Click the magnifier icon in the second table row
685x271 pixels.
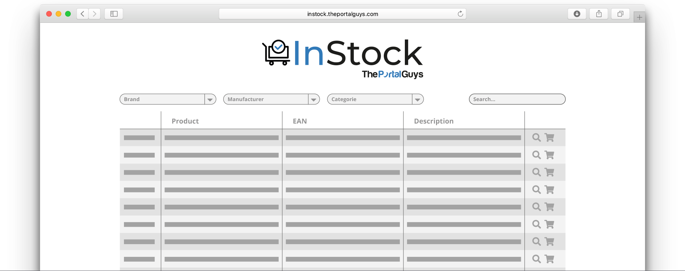[x=536, y=155]
